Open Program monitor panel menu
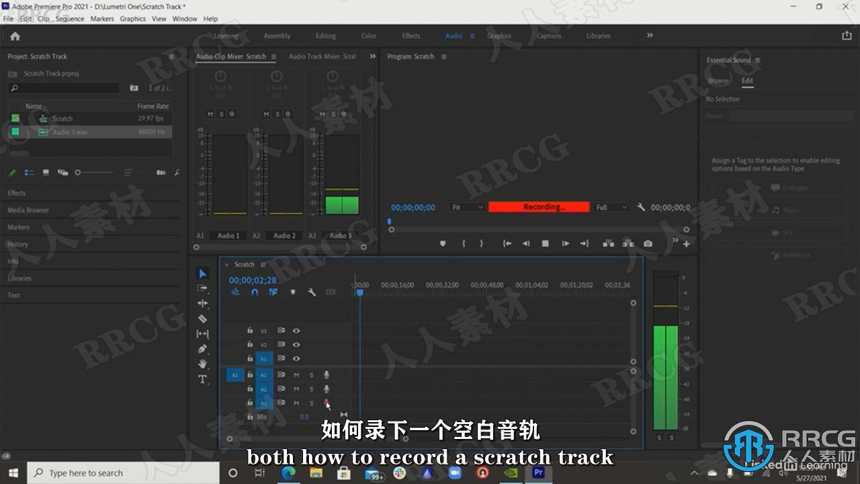860x484 pixels. click(x=443, y=56)
